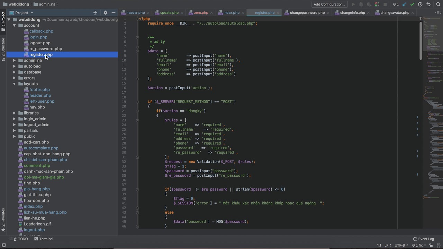Click the Git revert arrow icon
Image resolution: width=443 pixels, height=249 pixels.
(x=428, y=4)
